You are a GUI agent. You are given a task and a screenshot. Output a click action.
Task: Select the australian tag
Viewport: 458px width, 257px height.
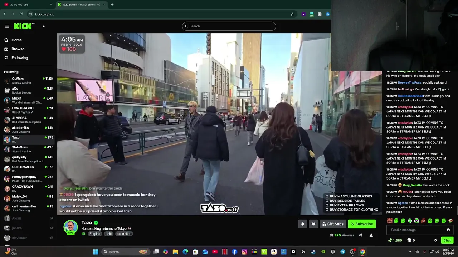[124, 234]
